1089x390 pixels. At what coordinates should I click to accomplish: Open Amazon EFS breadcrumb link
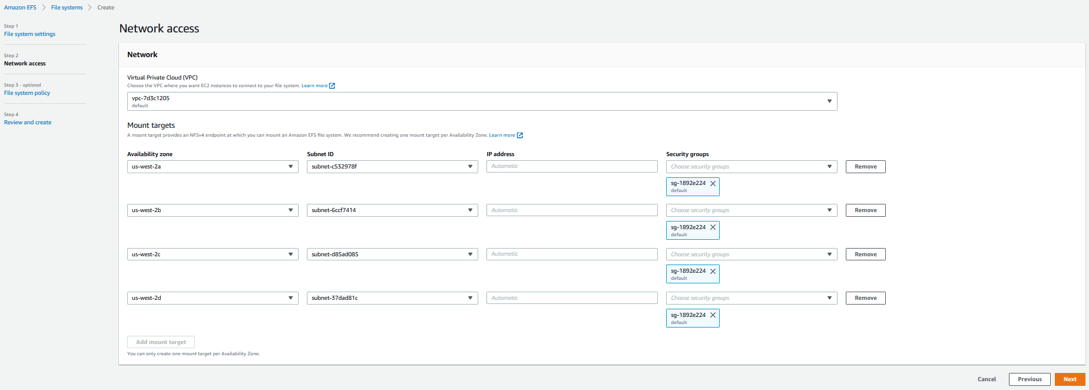[x=20, y=8]
